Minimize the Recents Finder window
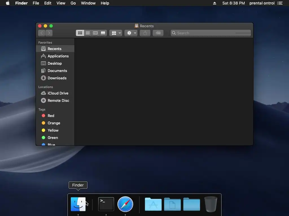The image size is (289, 216). point(45,26)
